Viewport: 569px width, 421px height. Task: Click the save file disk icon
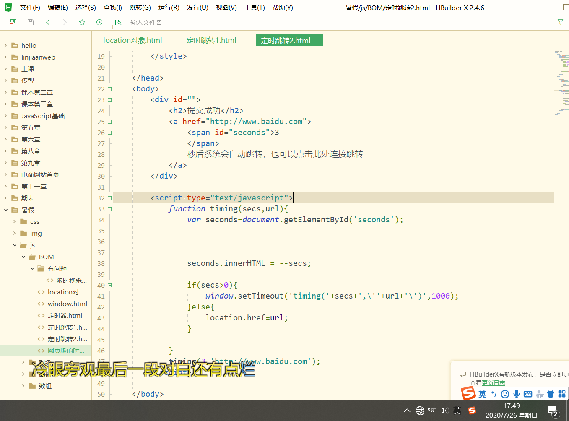pyautogui.click(x=31, y=22)
